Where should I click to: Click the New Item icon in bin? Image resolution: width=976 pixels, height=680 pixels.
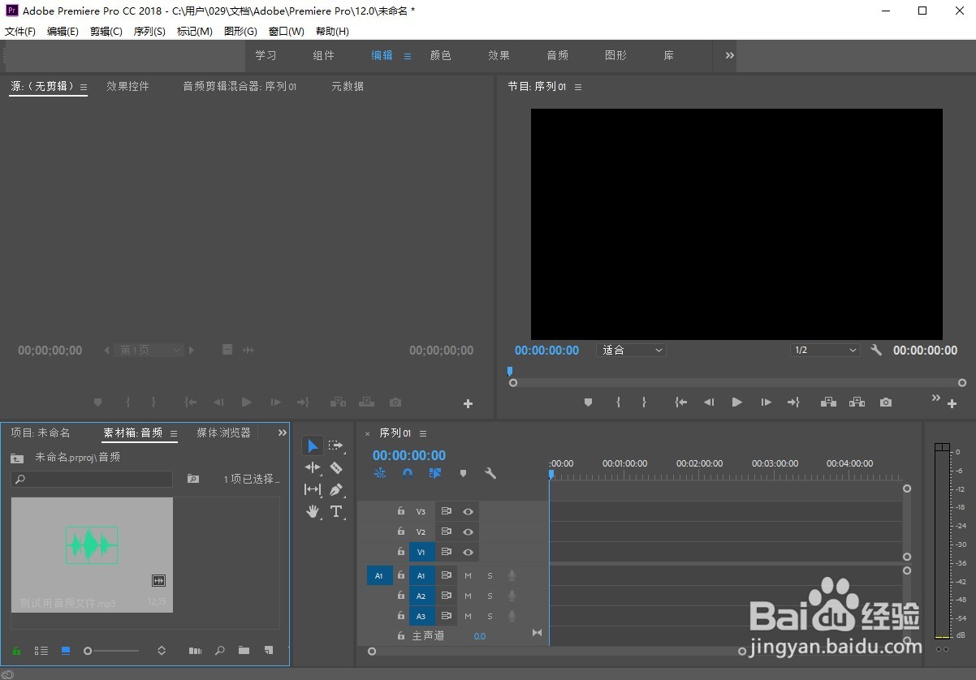[269, 651]
